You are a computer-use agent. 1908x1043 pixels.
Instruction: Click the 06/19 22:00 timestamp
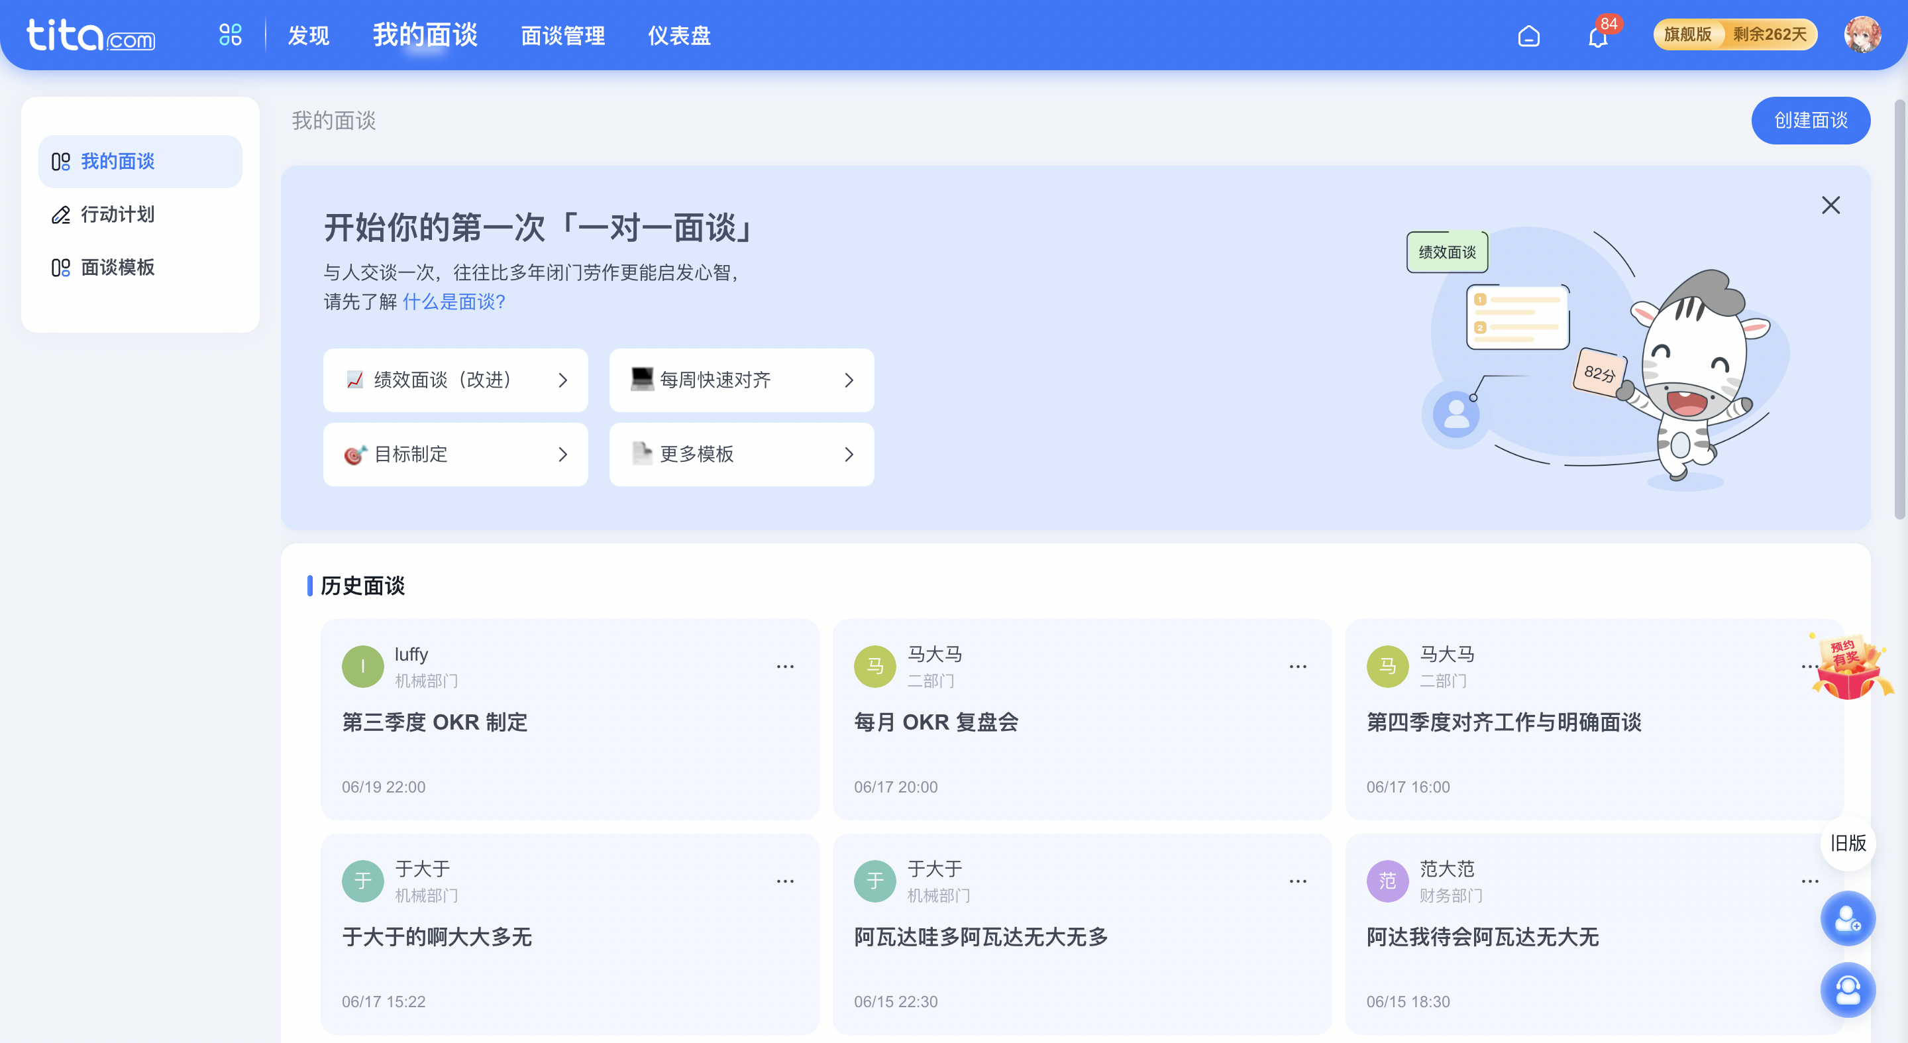coord(383,787)
